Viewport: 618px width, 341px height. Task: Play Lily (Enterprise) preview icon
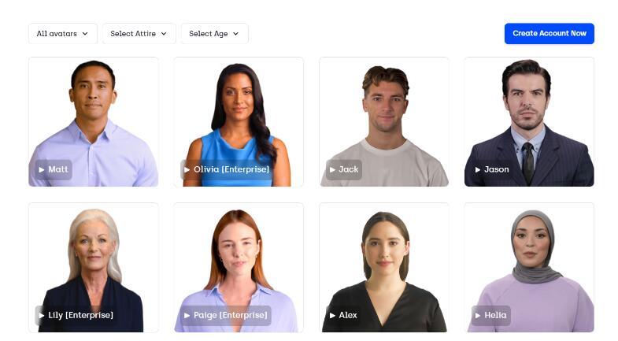click(42, 315)
